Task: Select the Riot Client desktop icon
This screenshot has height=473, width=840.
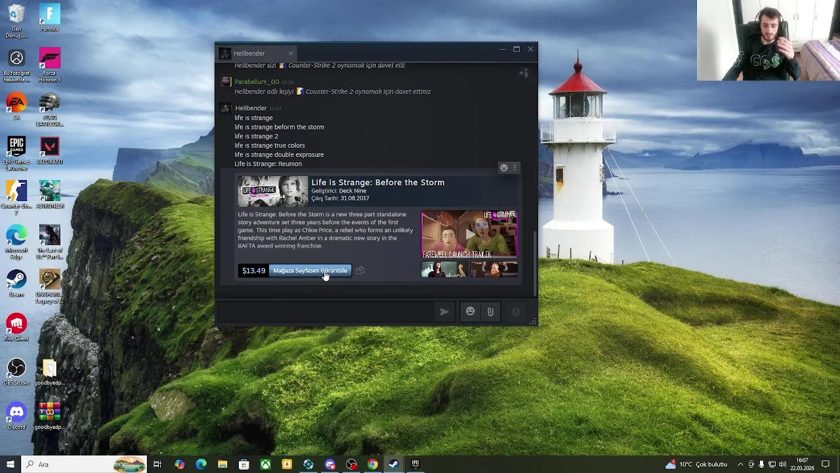Action: click(x=16, y=328)
